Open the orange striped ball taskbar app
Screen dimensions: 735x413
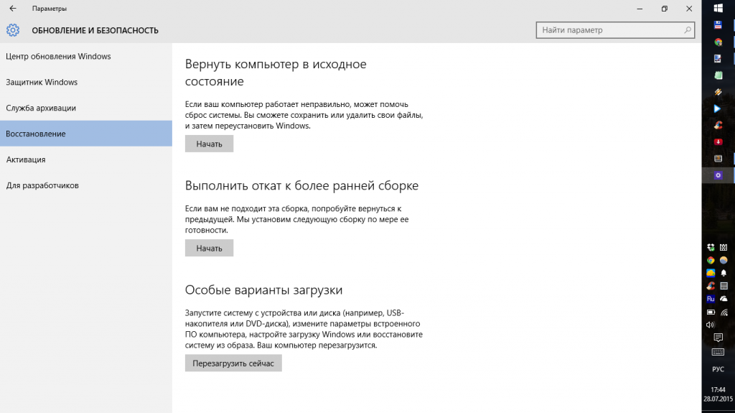[718, 92]
